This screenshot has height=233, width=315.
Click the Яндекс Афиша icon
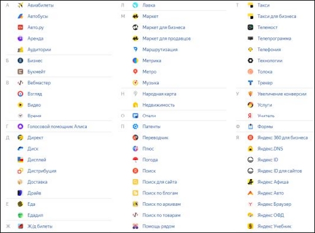[x=250, y=182]
